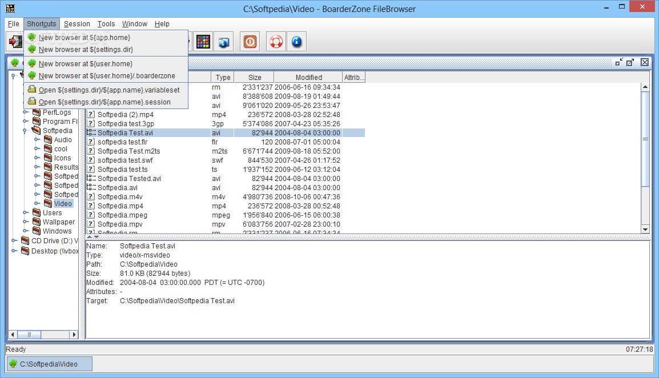Click the drive icon beside CD Drive (D:)
The image size is (659, 378).
coord(25,240)
